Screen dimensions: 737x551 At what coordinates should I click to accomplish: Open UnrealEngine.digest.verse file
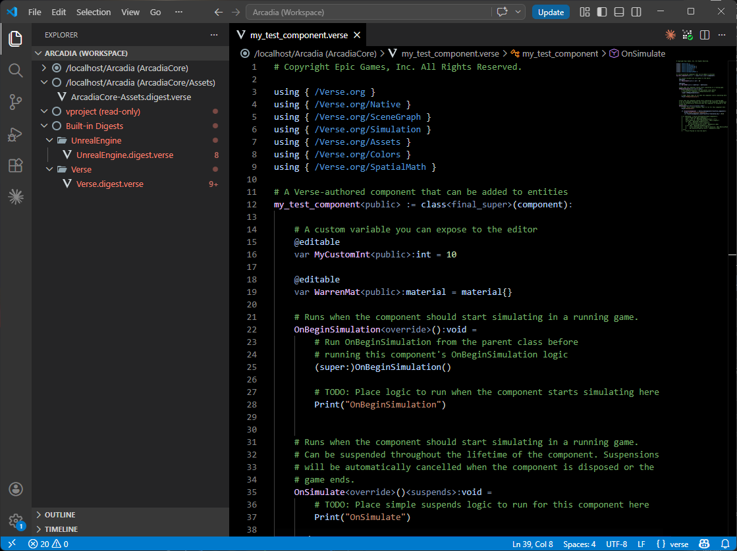124,155
